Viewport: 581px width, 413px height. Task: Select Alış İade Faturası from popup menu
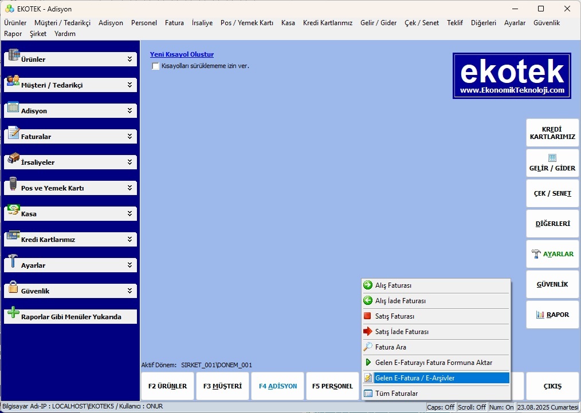coord(435,301)
